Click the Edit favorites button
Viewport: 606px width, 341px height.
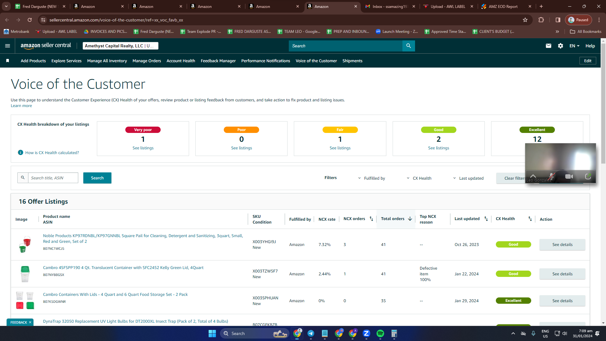click(588, 61)
